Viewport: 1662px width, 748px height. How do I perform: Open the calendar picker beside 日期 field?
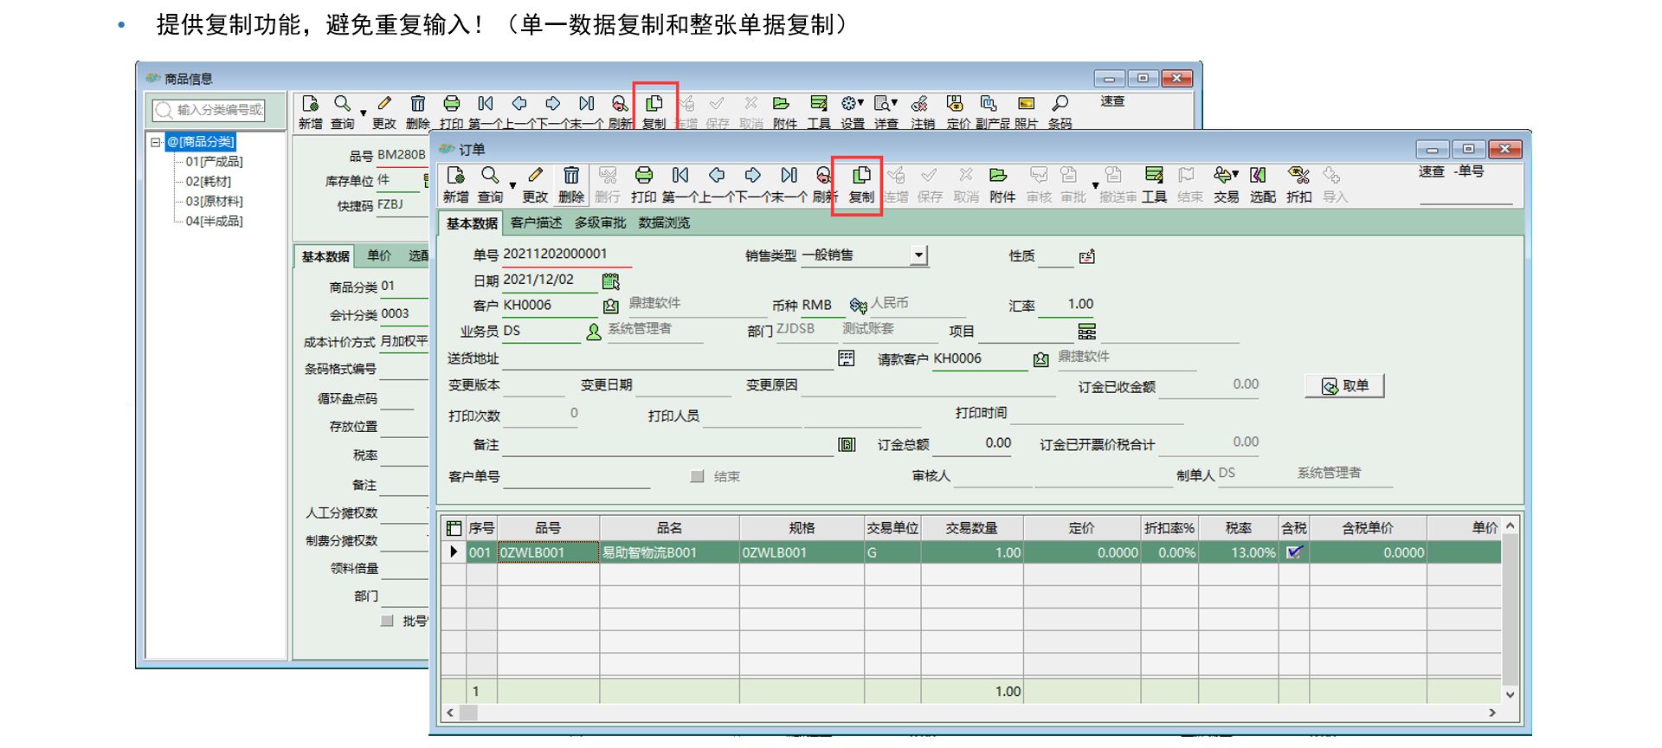(x=611, y=281)
